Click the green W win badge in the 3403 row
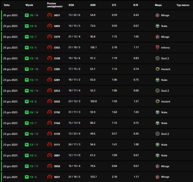Screen dimensions: 193x182 27,26
